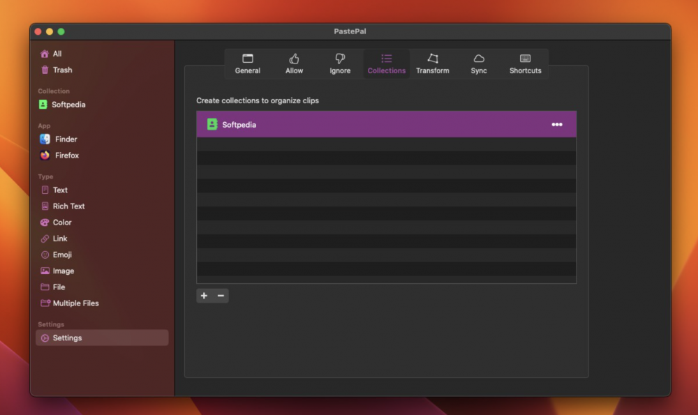Maximize PastePal with the green button
698x415 pixels.
tap(61, 31)
